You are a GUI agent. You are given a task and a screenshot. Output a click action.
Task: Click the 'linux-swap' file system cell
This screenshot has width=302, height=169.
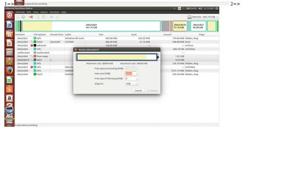(42, 56)
